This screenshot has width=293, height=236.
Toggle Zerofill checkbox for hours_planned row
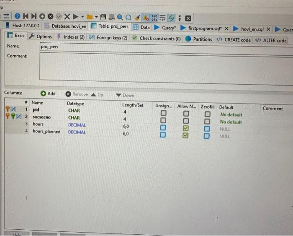tap(206, 136)
